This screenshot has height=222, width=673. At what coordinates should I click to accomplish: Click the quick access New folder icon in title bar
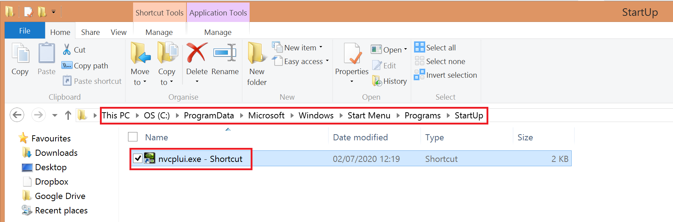coord(42,12)
